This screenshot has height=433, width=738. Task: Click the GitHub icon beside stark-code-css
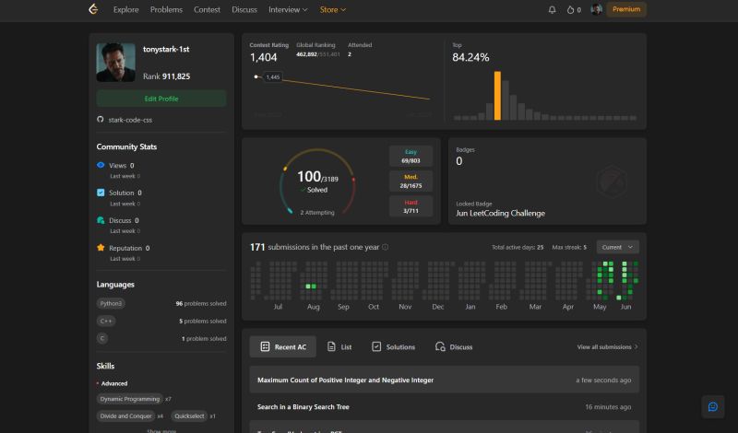coord(101,120)
